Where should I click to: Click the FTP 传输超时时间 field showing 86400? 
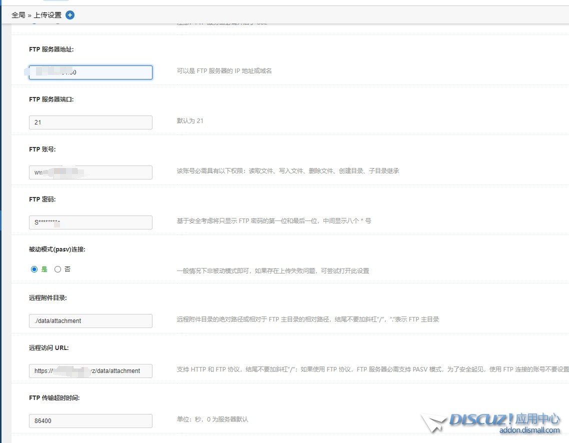coord(90,421)
